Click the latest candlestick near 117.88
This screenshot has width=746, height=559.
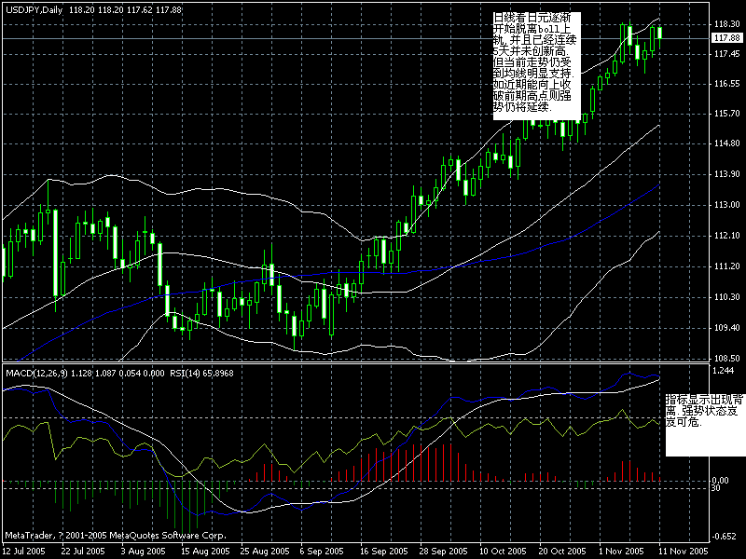[x=662, y=33]
